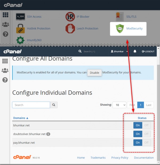Click the notifications bell icon

tap(135, 51)
